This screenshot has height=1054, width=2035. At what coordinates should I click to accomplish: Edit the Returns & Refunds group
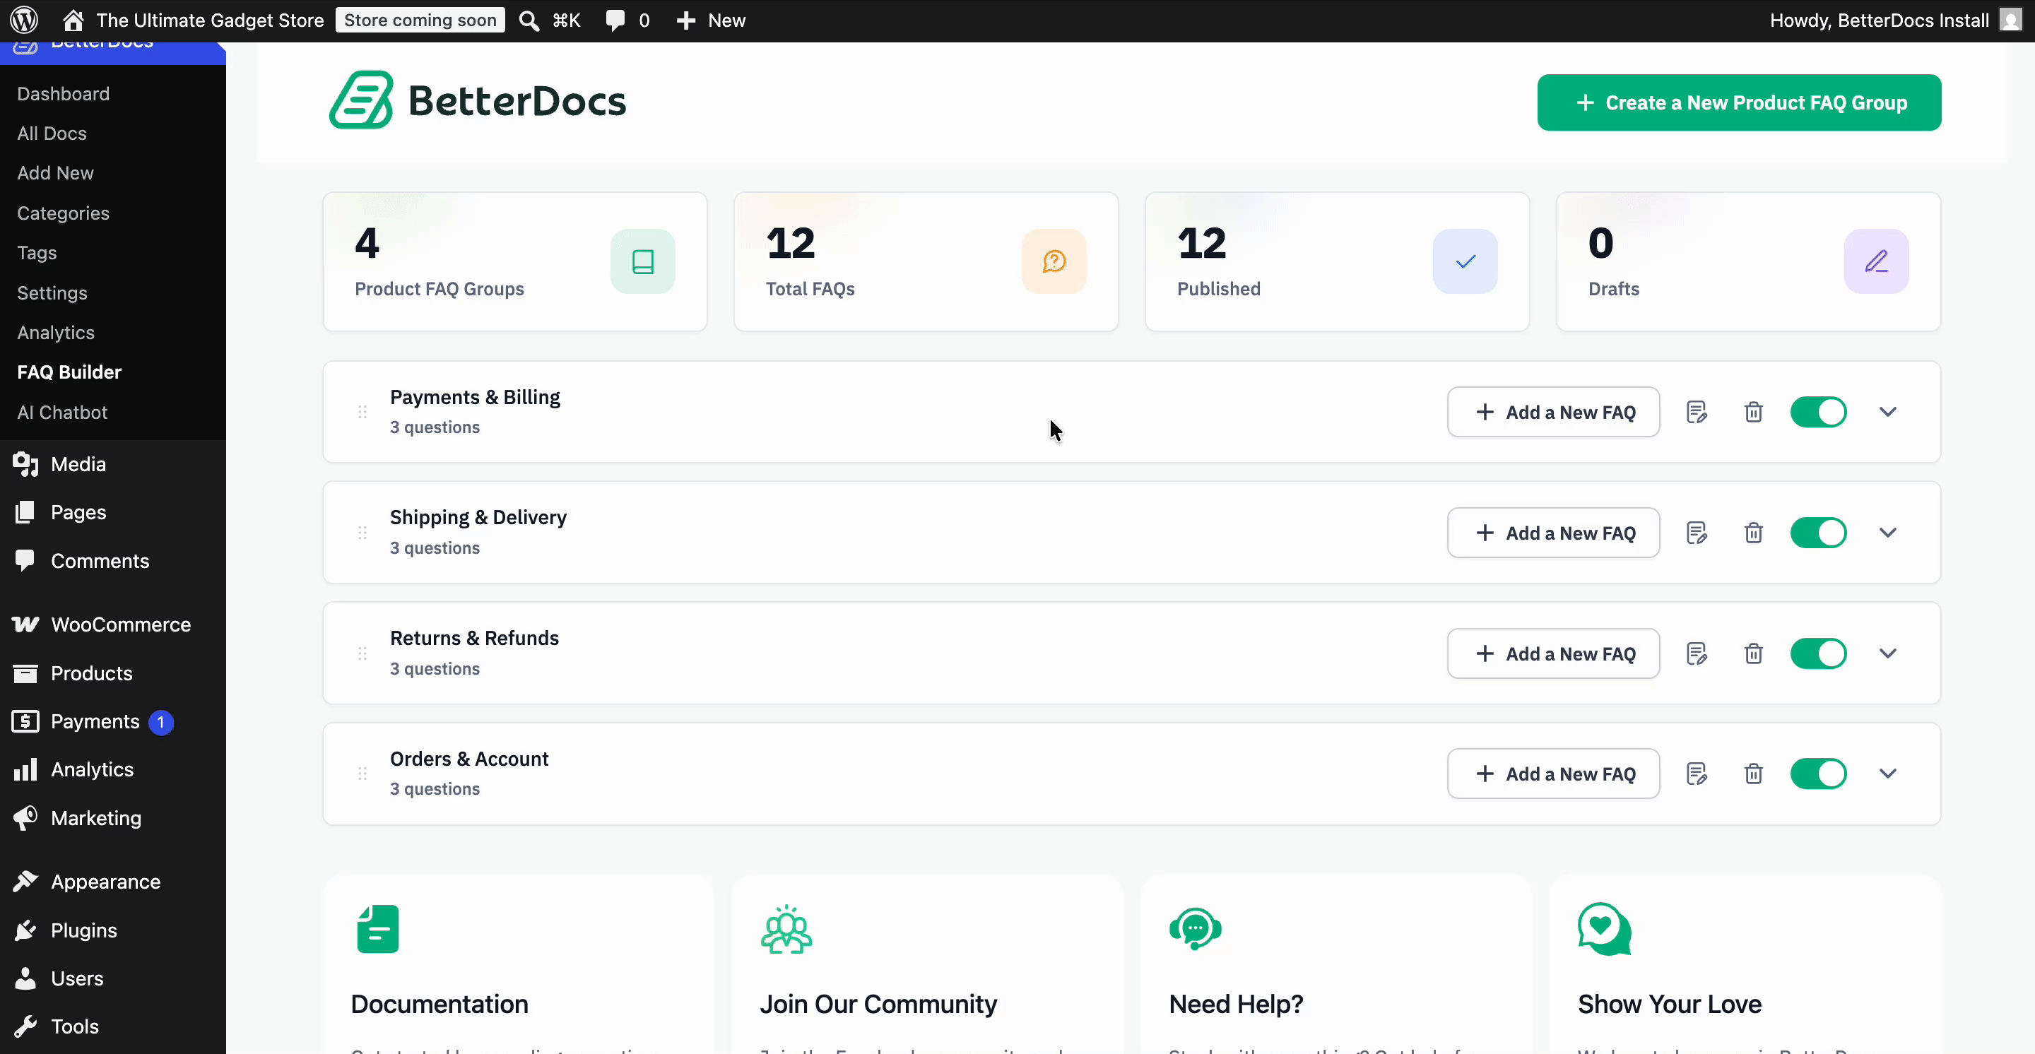point(1697,653)
